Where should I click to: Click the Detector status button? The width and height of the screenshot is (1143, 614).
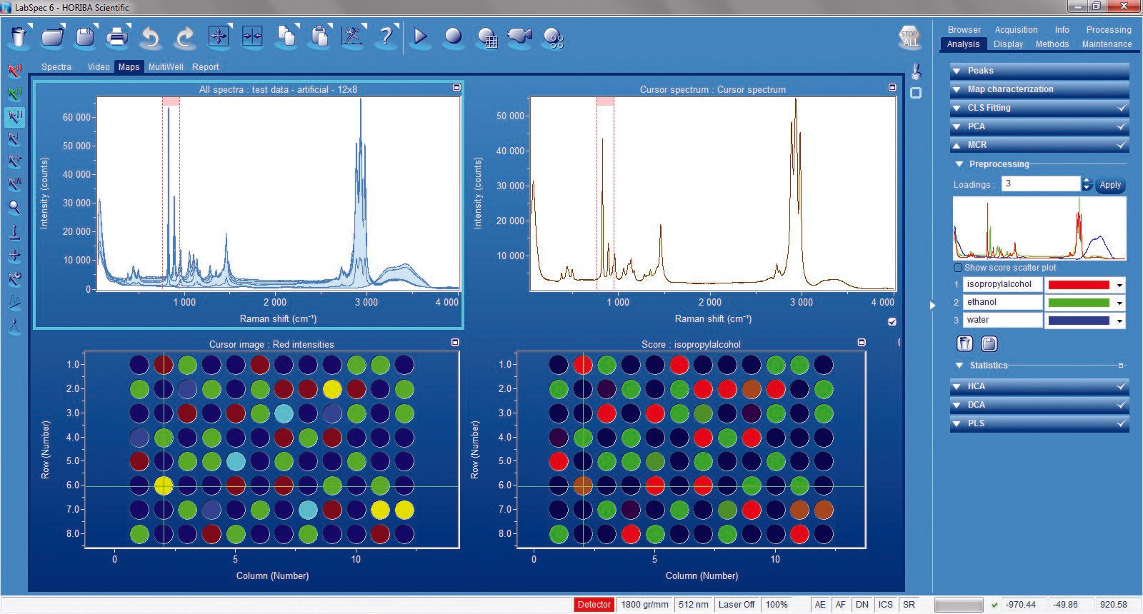point(594,605)
